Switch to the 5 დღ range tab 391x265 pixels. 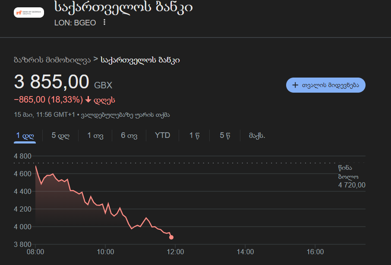[60, 135]
